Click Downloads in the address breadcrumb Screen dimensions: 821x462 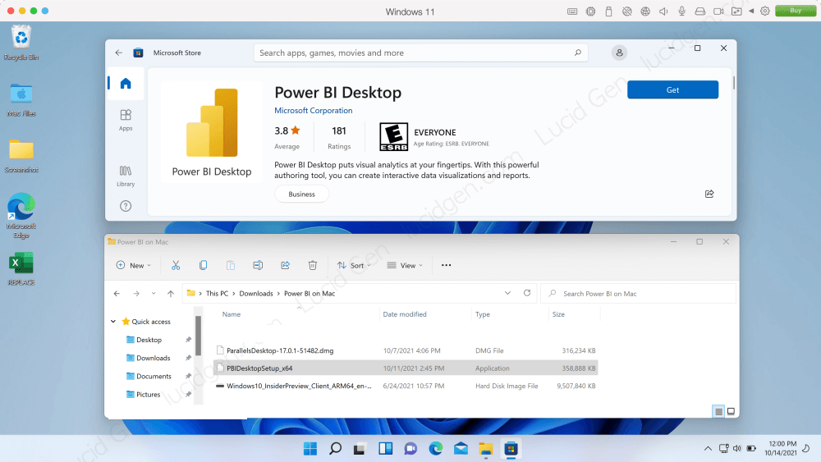256,294
